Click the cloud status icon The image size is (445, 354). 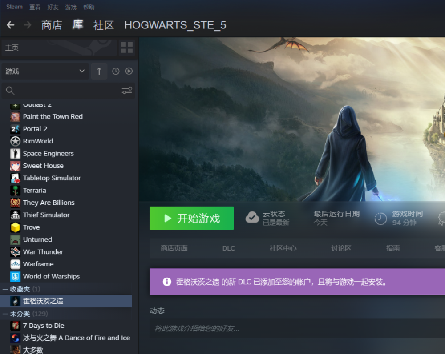[x=252, y=218]
